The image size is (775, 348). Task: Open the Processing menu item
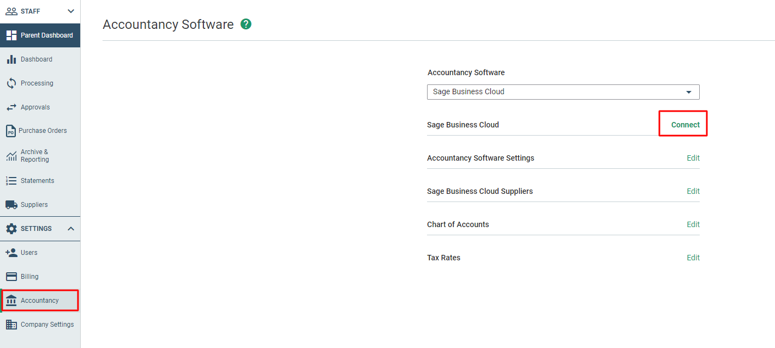pos(40,83)
